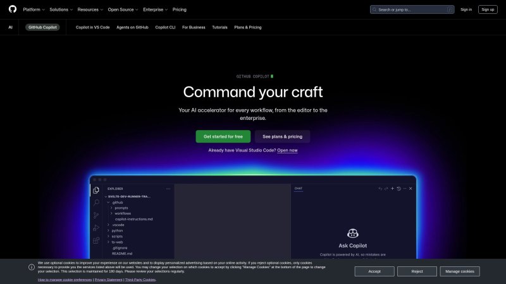Click the cookie banner info icon
Image resolution: width=506 pixels, height=284 pixels.
(32, 267)
